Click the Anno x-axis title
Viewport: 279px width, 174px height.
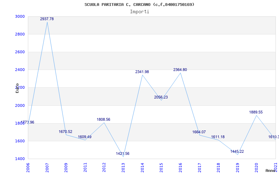coord(271,171)
